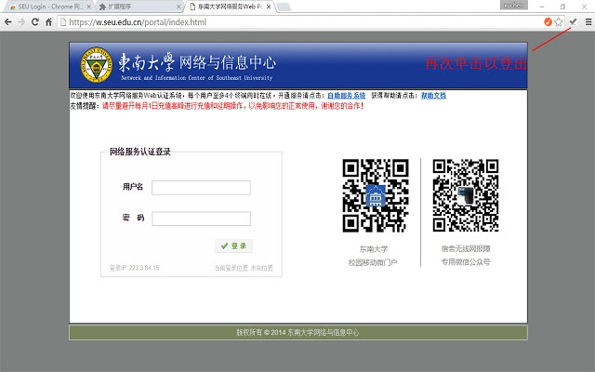Screen dimensions: 595x372
Task: Open the 自助服务系统 link
Action: 347,96
